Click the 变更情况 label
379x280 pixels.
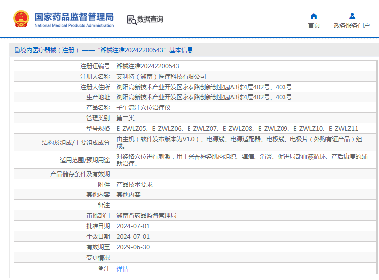(x=98, y=257)
